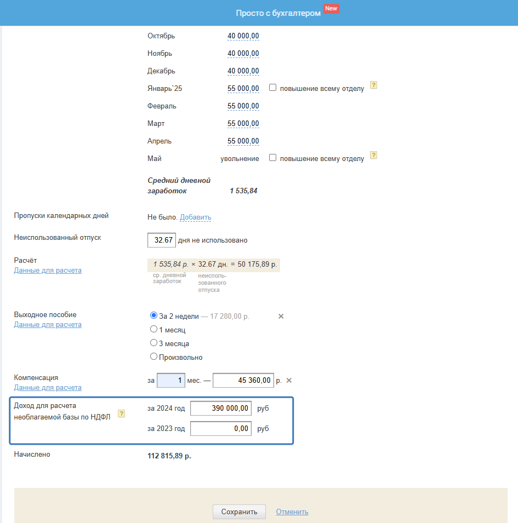518x523 pixels.
Task: Enable May department-wide raise checkbox
Action: pos(272,157)
